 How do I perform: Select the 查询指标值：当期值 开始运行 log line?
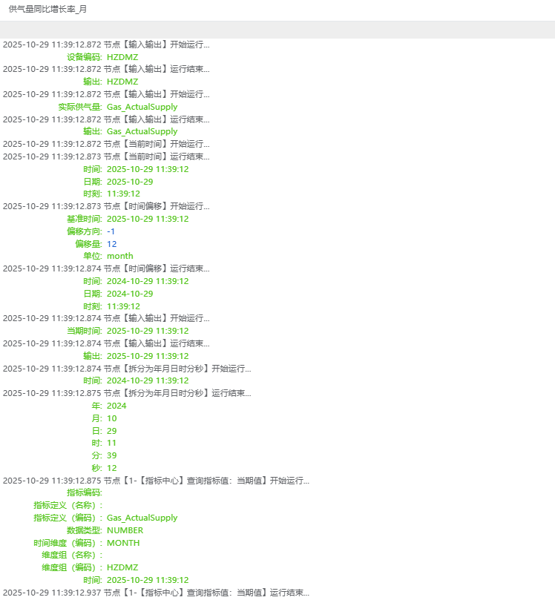(x=156, y=481)
